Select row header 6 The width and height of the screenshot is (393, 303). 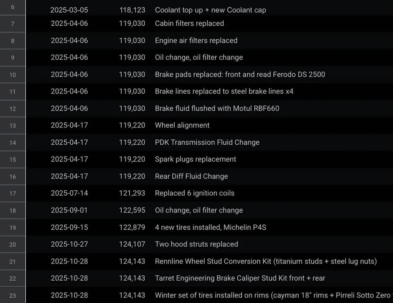coord(13,7)
